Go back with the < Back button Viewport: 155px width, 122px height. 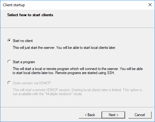(90, 115)
